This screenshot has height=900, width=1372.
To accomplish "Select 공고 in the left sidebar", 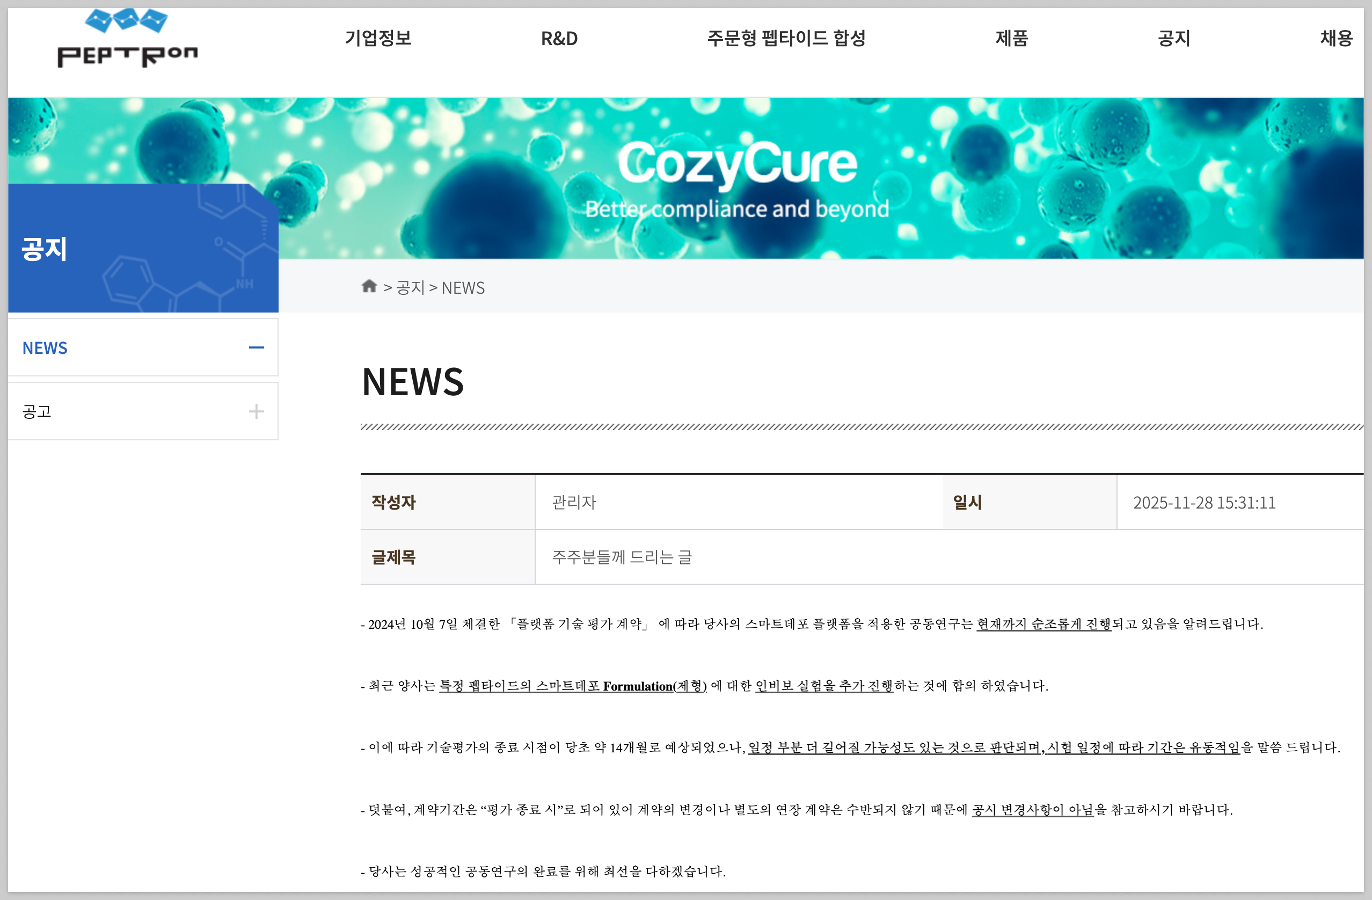I will pos(37,411).
